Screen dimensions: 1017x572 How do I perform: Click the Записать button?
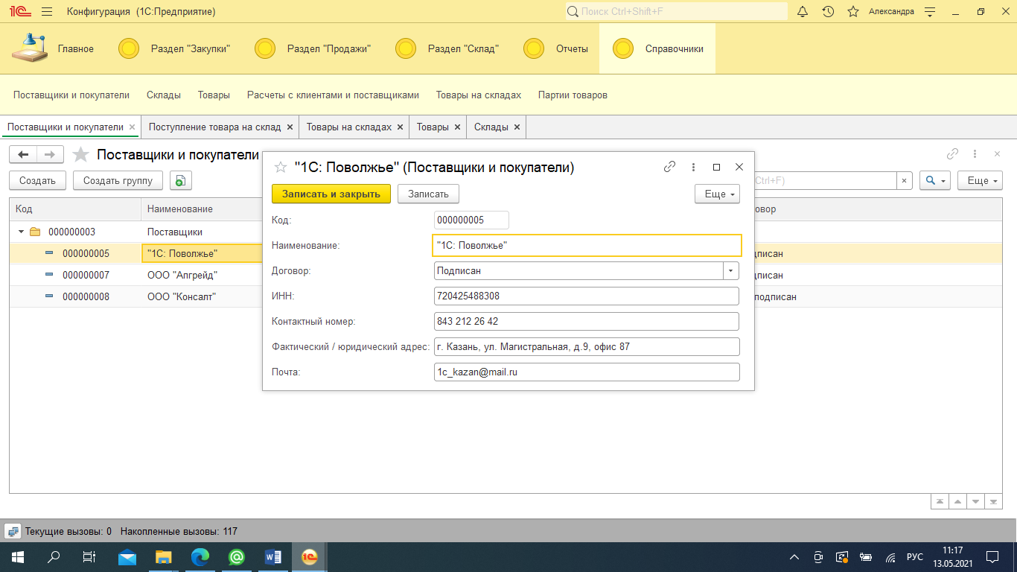(428, 194)
